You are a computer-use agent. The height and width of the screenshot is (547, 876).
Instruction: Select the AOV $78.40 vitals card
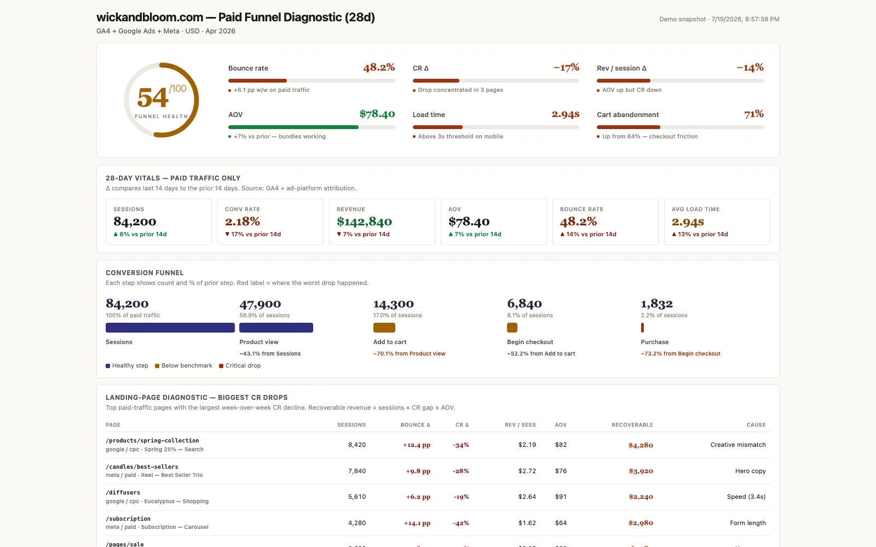pyautogui.click(x=494, y=222)
